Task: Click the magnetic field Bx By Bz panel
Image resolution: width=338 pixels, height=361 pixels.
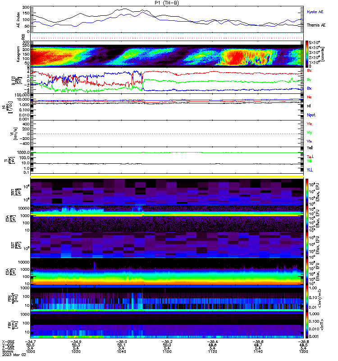Action: pos(167,81)
